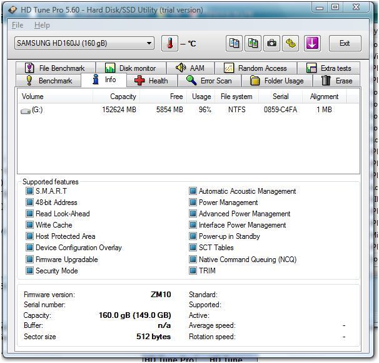Viewport: 379px width, 363px height.
Task: Click the Capacity column header
Action: [x=123, y=97]
